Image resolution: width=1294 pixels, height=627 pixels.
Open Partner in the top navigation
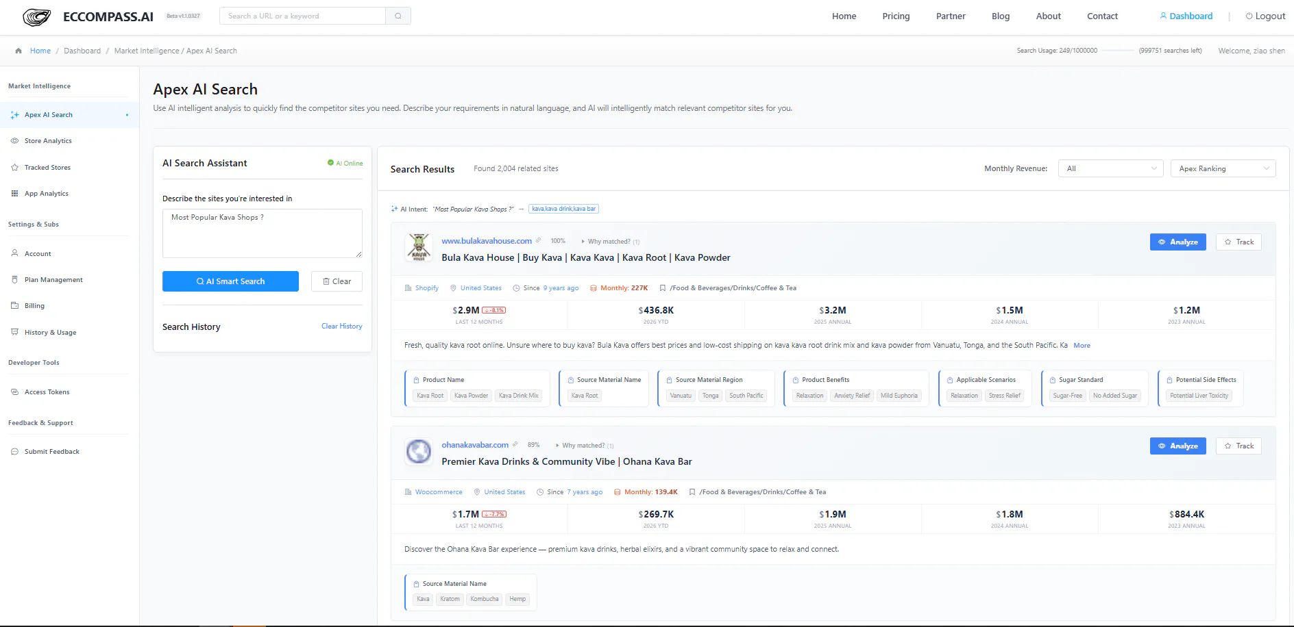tap(951, 16)
